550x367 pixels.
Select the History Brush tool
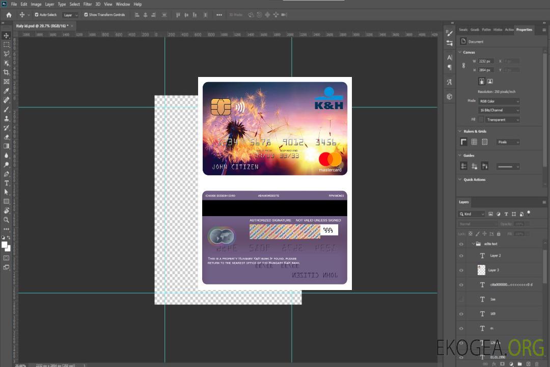coord(6,128)
